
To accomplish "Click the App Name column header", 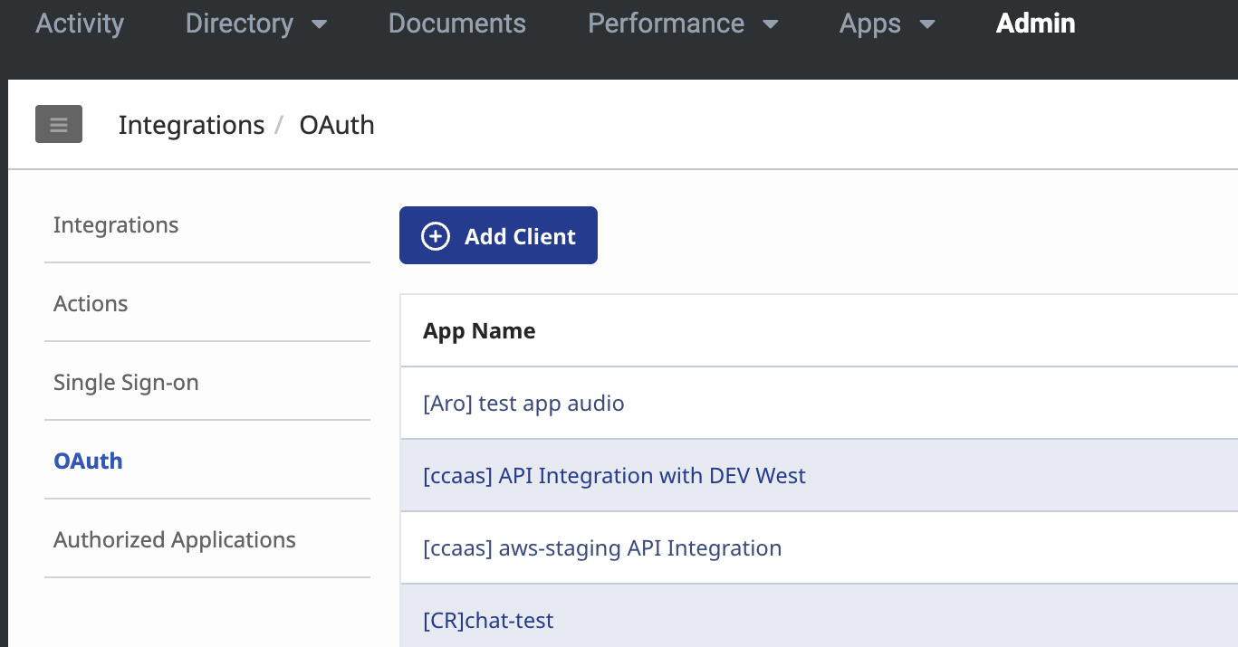I will 479,331.
